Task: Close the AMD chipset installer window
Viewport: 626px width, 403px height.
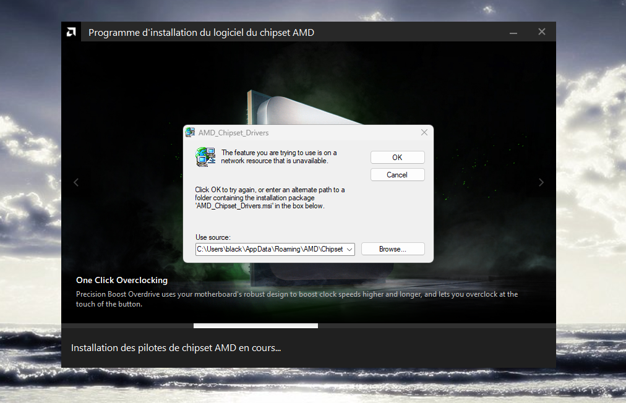Action: tap(542, 32)
